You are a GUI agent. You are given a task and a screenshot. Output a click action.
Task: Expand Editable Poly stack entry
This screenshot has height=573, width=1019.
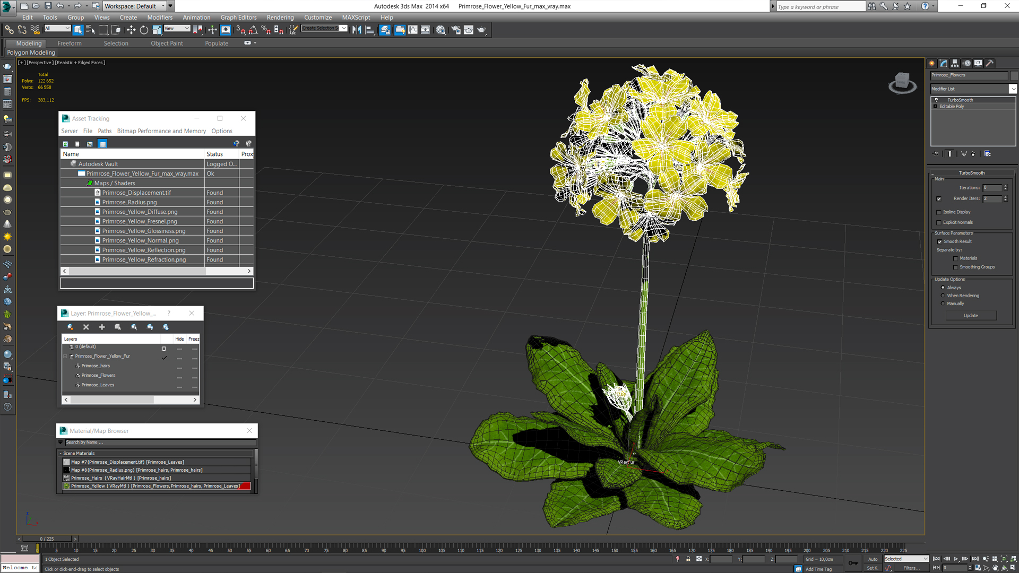pos(935,107)
